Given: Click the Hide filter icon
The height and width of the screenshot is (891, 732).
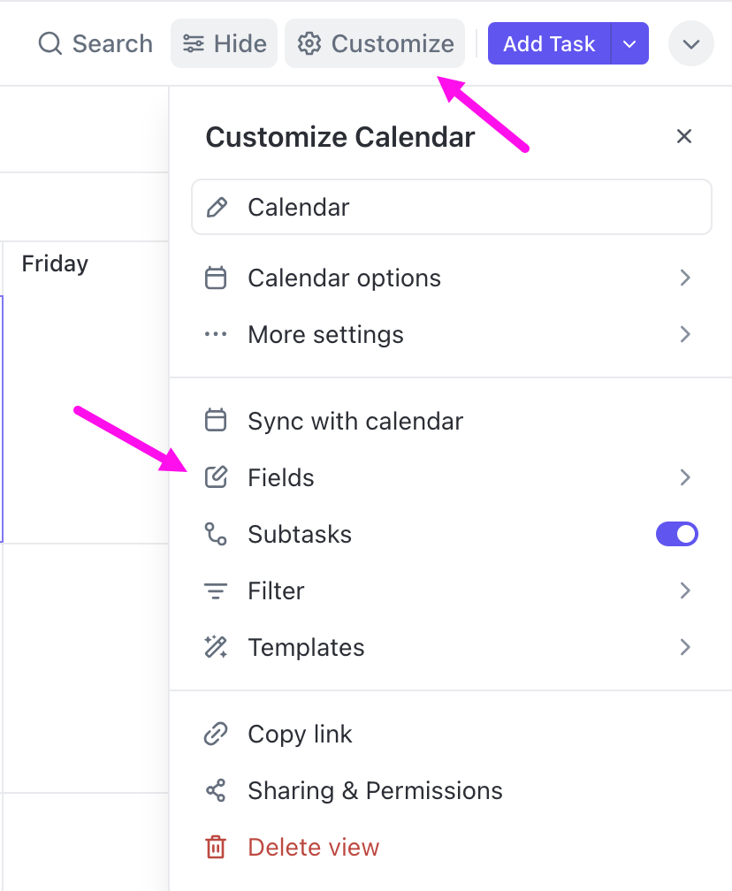Looking at the screenshot, I should 194,42.
